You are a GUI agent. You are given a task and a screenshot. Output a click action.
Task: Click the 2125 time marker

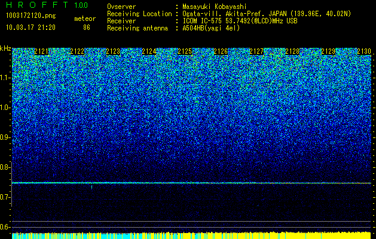185,51
